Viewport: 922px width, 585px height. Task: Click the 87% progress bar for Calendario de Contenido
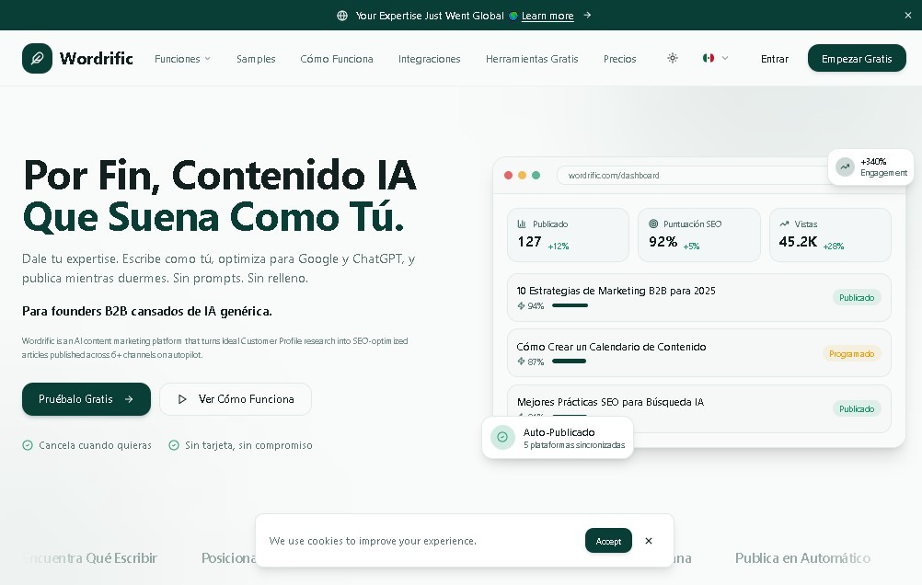point(570,361)
